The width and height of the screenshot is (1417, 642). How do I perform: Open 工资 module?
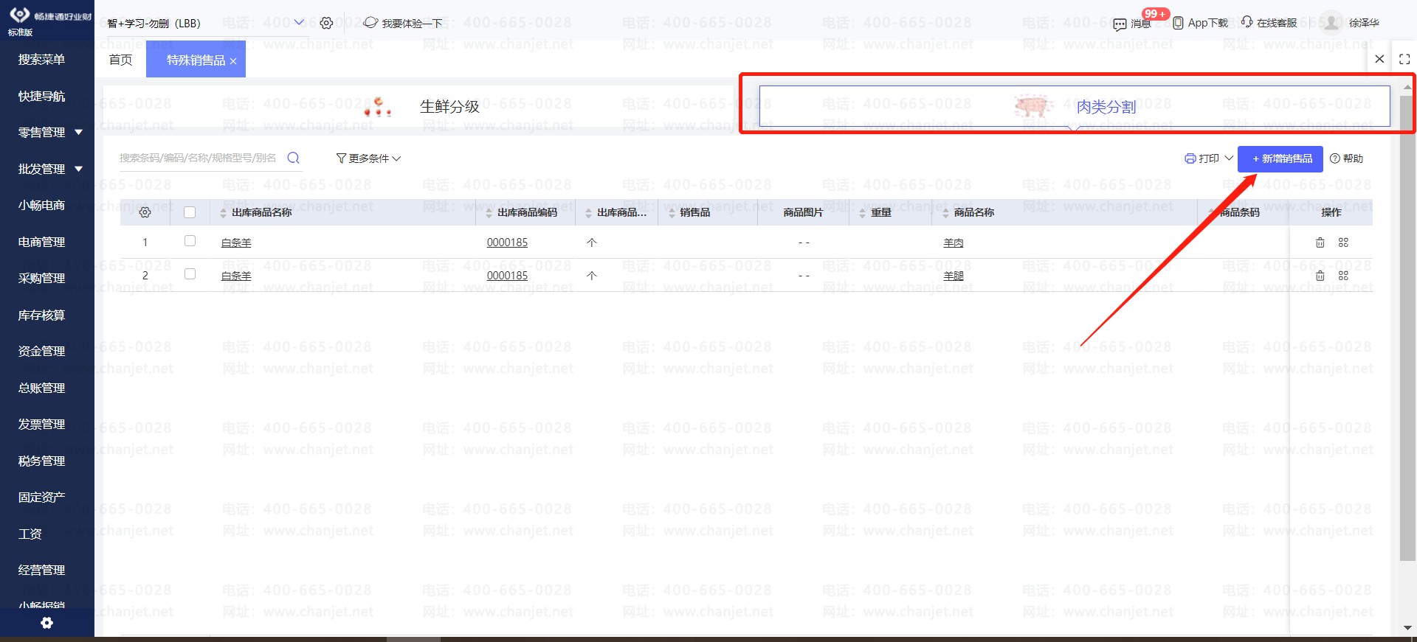30,534
